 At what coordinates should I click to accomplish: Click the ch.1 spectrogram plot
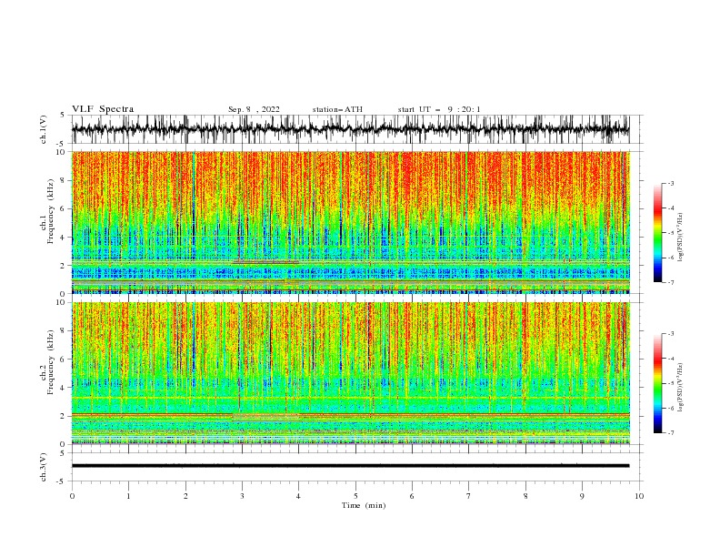350,222
